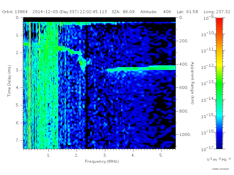Click the long green horizontal echo trace near 3 ms
234x175 pixels.
(141, 68)
